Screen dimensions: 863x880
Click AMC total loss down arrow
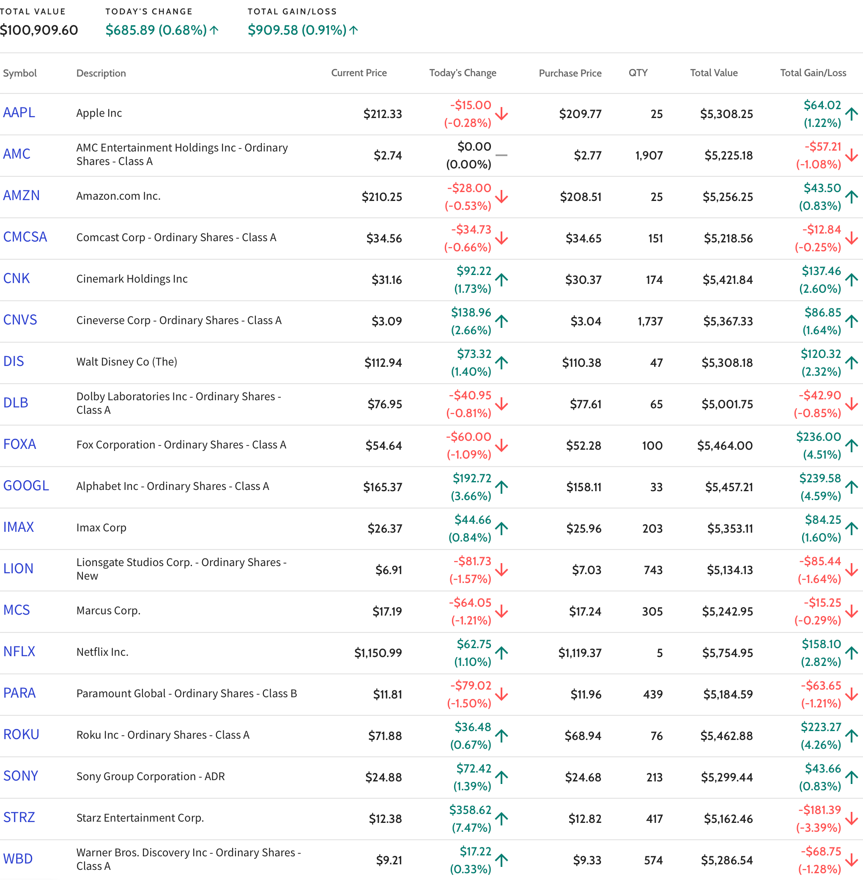(852, 155)
